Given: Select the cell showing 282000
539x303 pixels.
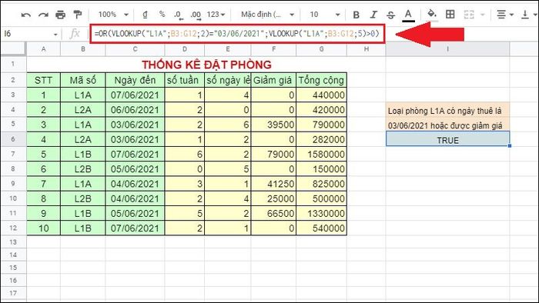Looking at the screenshot, I should point(321,139).
